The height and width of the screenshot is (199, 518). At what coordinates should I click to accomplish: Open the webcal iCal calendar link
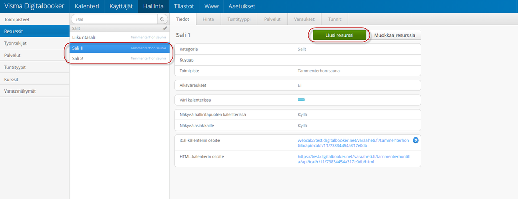coord(353,143)
